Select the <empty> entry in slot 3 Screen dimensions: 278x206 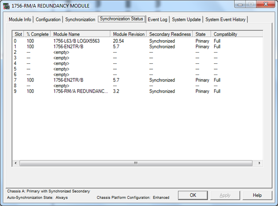click(61, 58)
